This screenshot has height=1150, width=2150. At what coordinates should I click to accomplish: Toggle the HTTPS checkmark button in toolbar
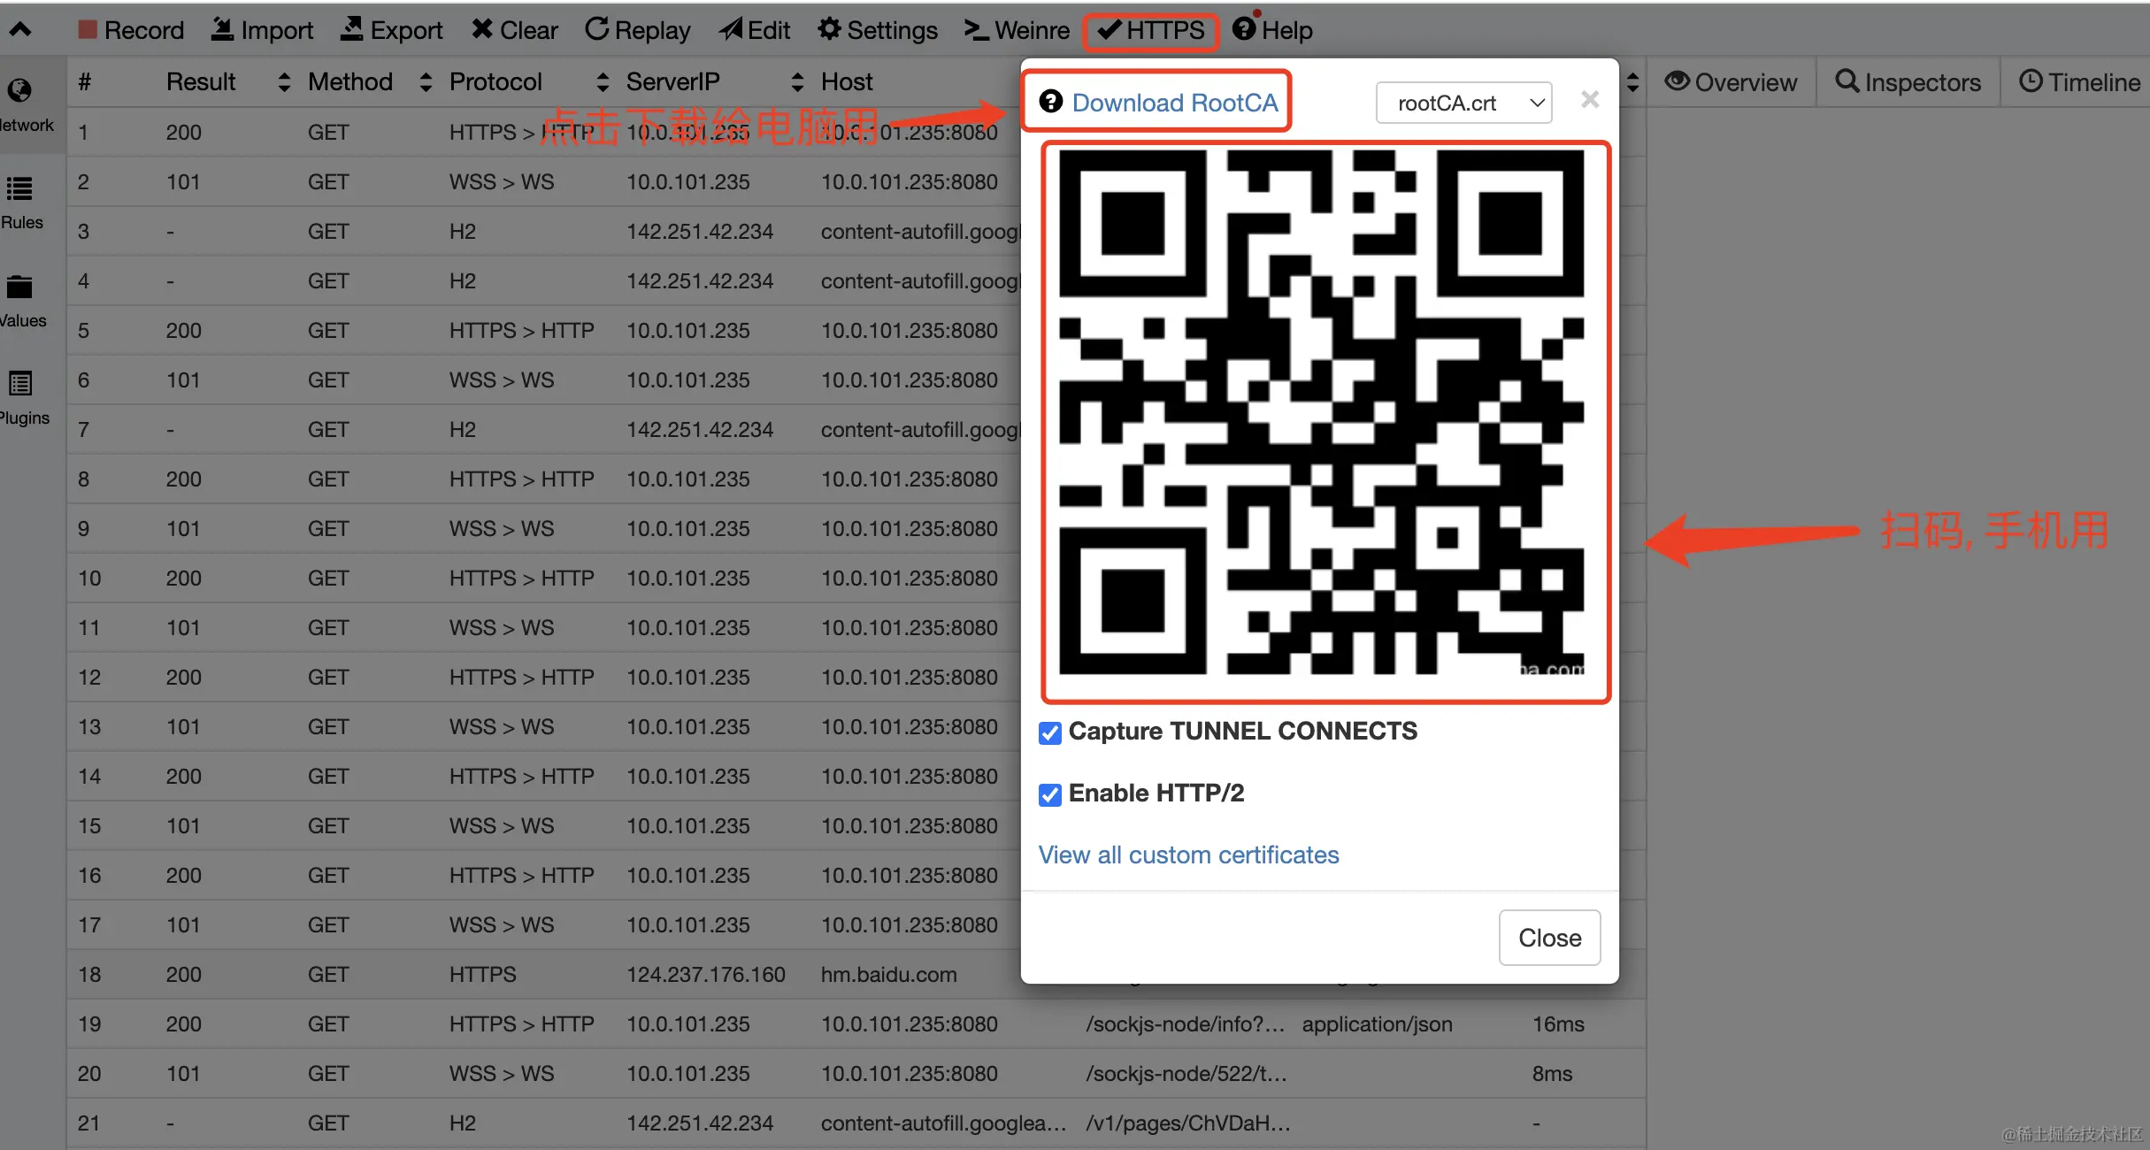(1150, 30)
